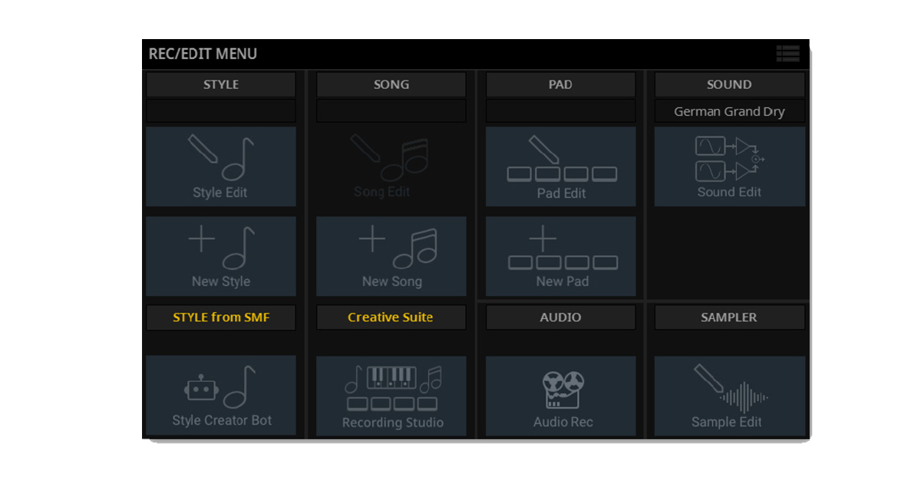Create a New Song

pyautogui.click(x=391, y=256)
